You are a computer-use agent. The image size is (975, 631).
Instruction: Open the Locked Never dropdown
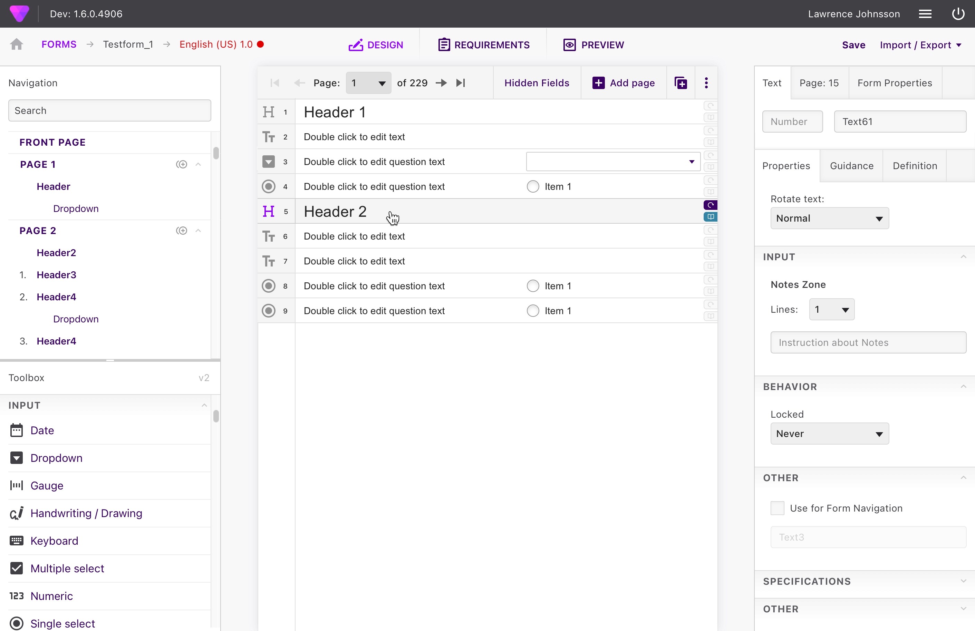click(829, 434)
